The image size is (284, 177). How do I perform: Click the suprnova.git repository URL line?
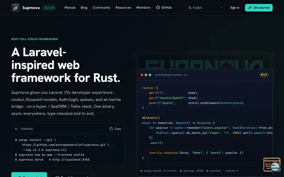66,145
